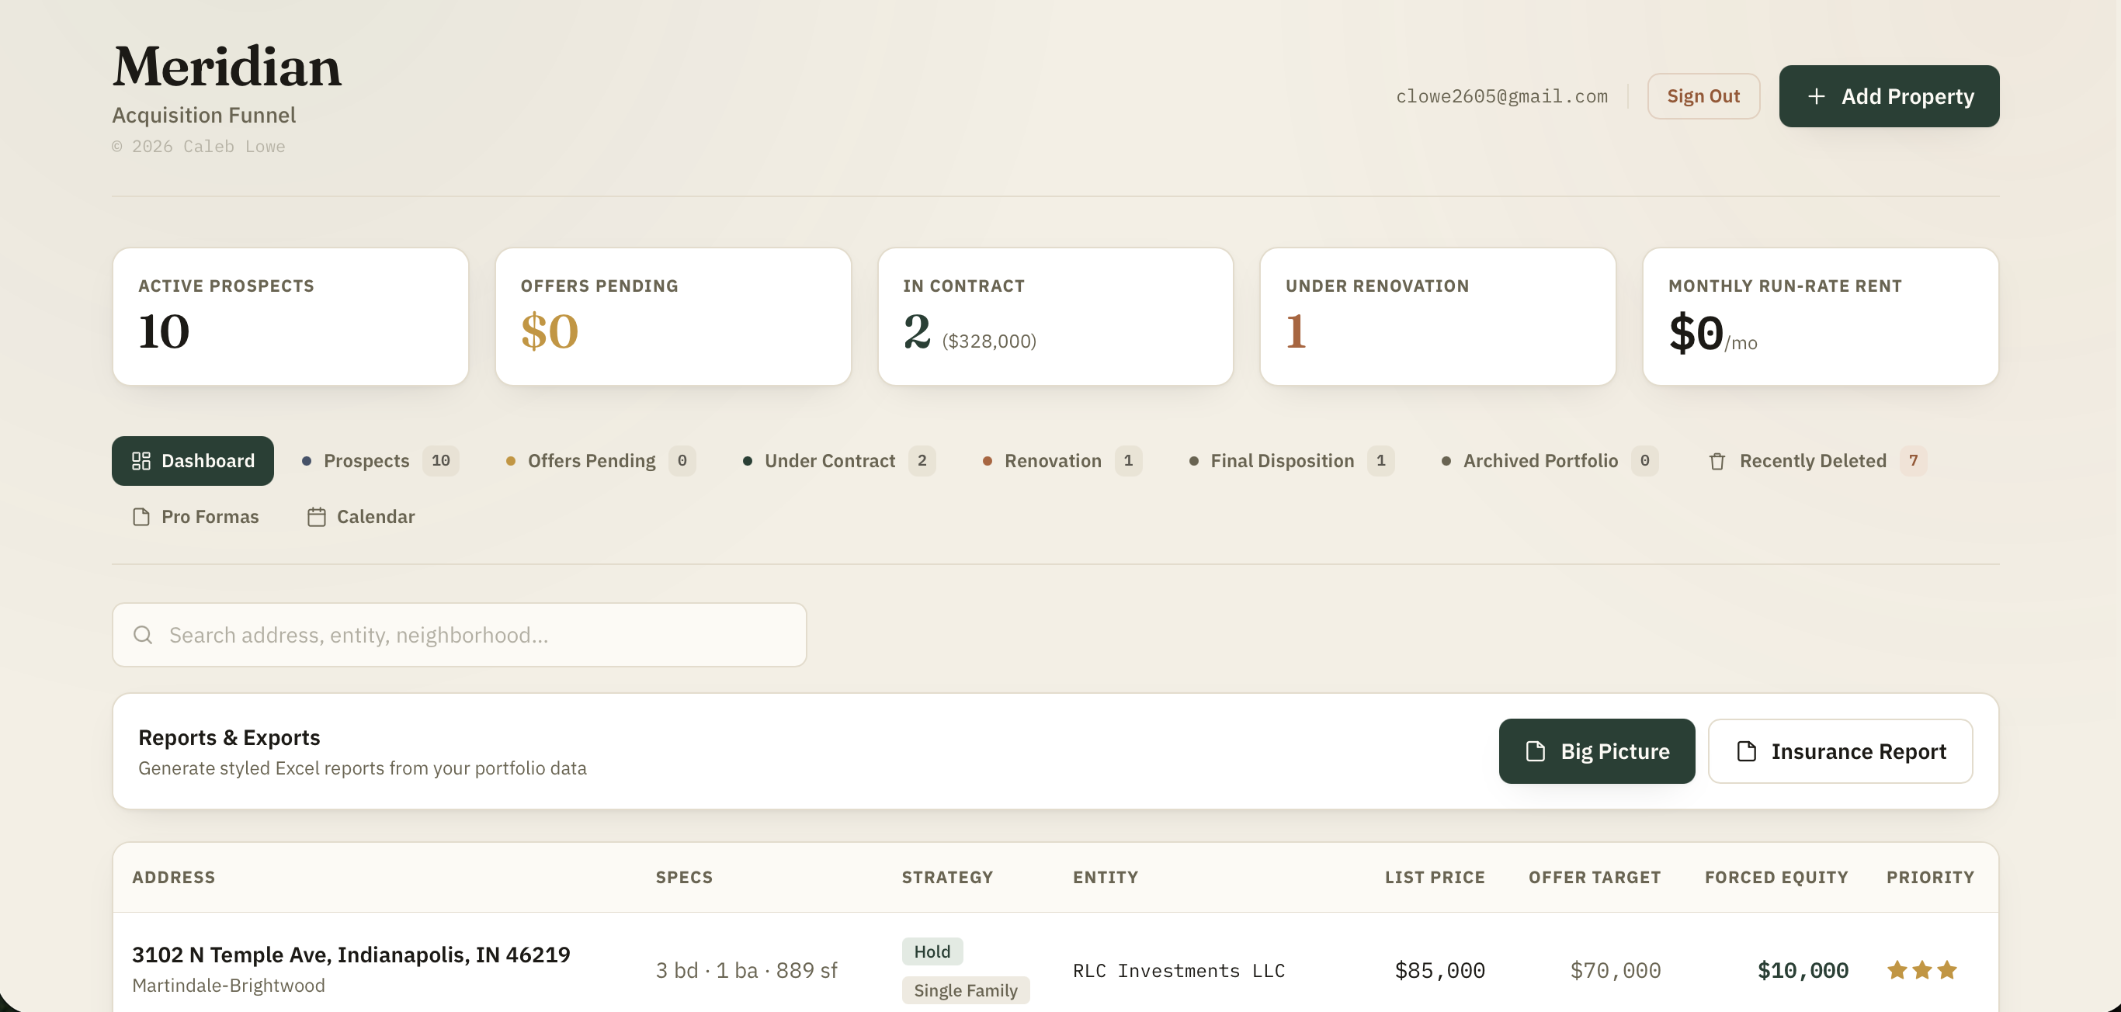Click the Offers Pending $0 card
This screenshot has height=1012, width=2121.
tap(672, 317)
